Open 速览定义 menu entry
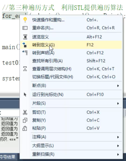 coord(71,37)
